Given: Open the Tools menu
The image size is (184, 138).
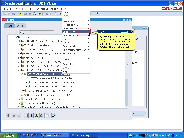Looking at the screenshot, I should [x=30, y=9].
